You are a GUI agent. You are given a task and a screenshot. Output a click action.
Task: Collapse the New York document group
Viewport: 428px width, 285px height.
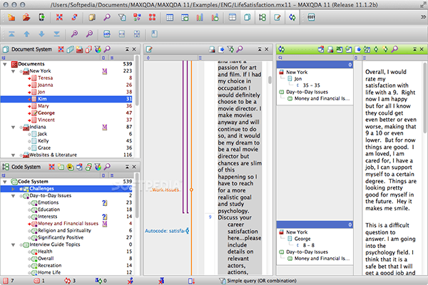(x=14, y=72)
